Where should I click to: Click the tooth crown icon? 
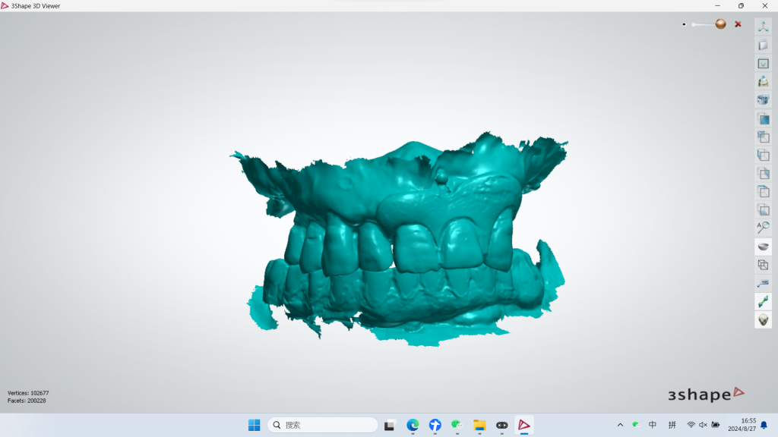pos(763,82)
